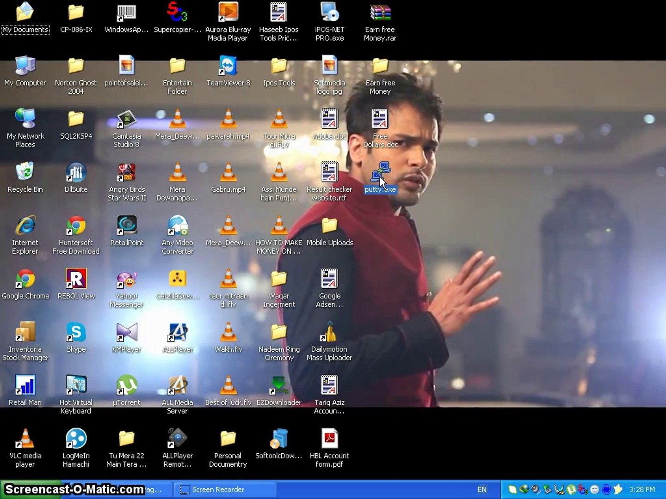Screen dimensions: 666x499
Task: Select the putty.exe desktop icon
Action: coord(380,173)
